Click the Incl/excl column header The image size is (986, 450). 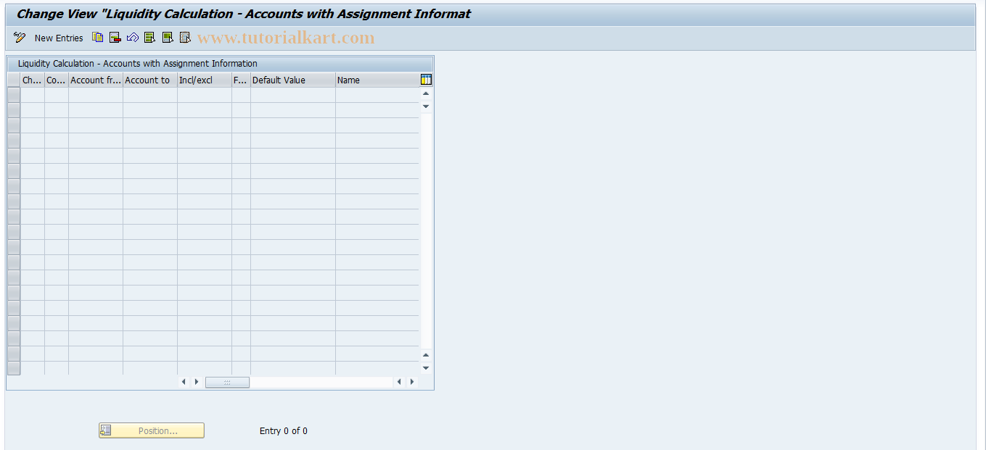pos(205,80)
